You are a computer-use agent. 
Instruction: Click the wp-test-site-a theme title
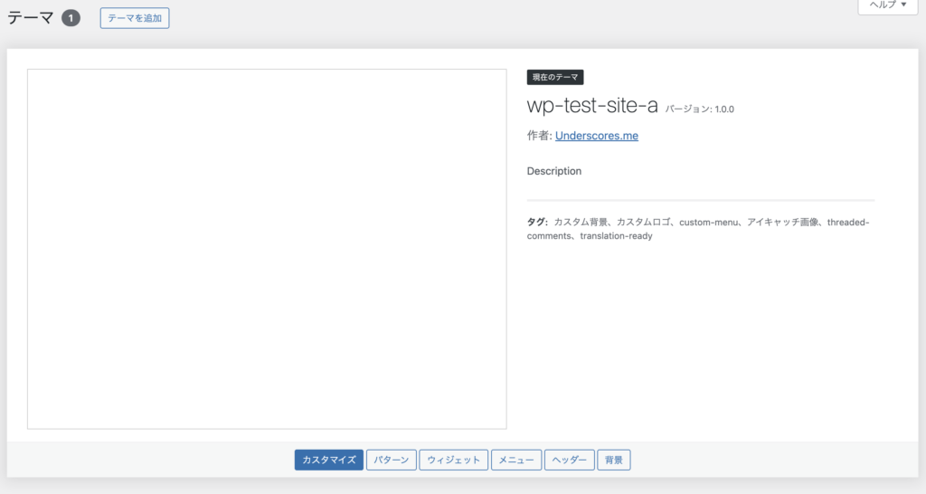click(592, 105)
